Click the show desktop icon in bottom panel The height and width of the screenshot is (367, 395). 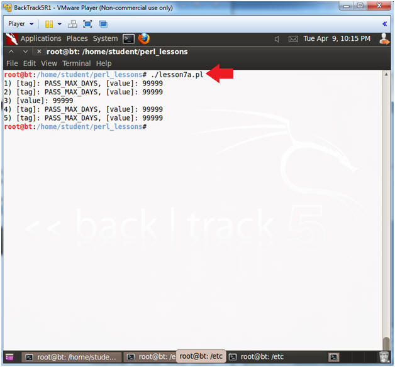click(x=9, y=357)
